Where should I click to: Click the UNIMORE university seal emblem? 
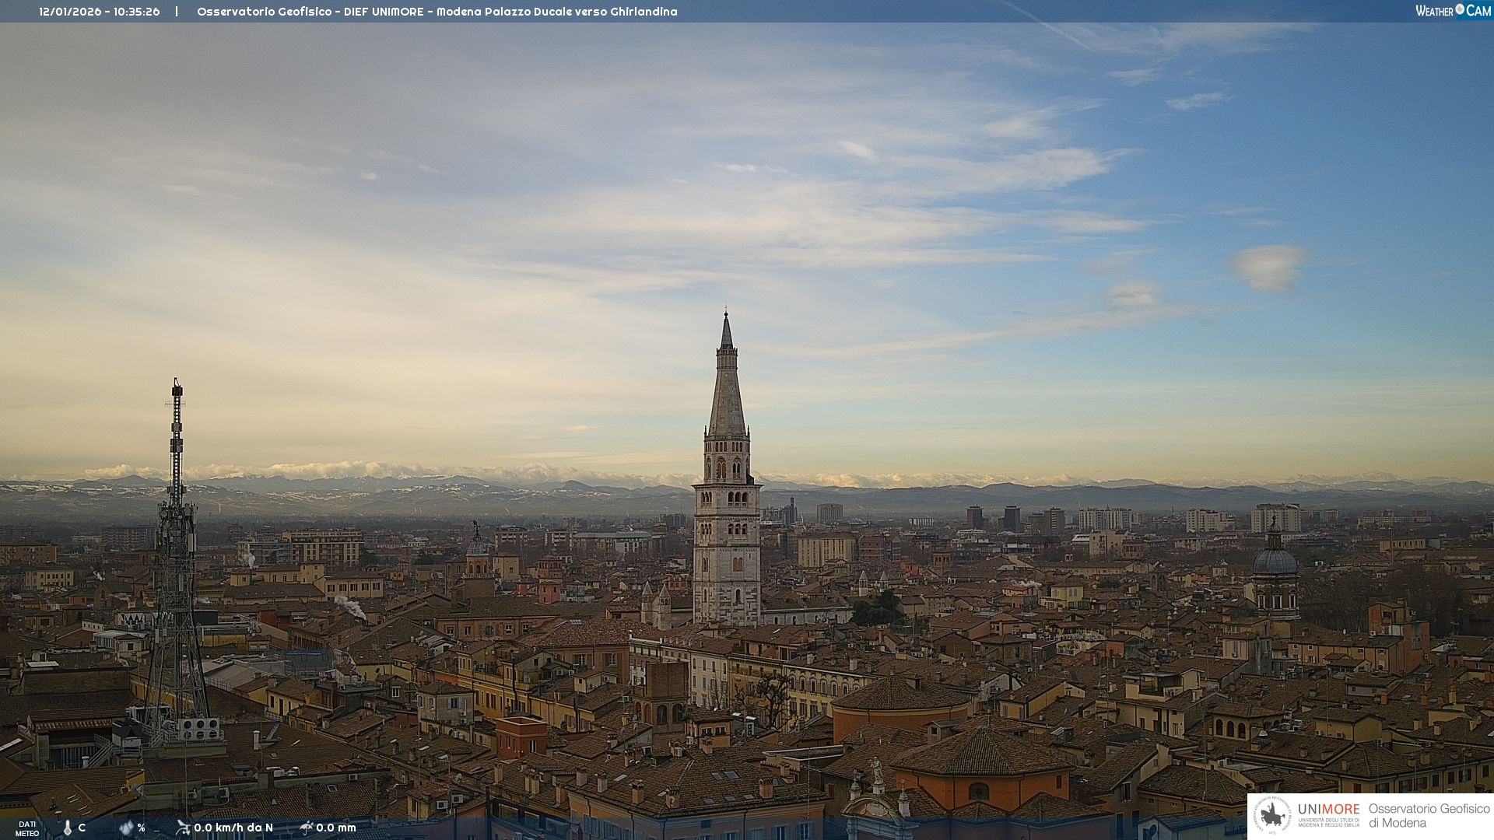click(x=1272, y=816)
